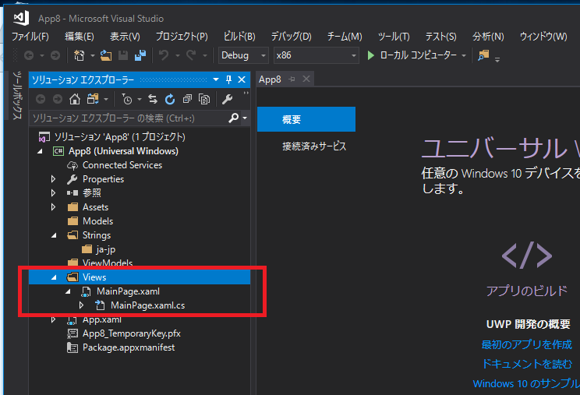This screenshot has width=580, height=395.
Task: Click the Undo icon in main toolbar
Action: [x=164, y=55]
